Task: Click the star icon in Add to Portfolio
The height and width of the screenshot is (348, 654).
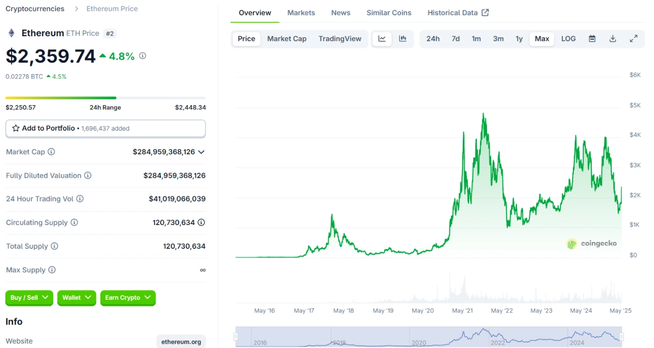Action: pos(16,128)
